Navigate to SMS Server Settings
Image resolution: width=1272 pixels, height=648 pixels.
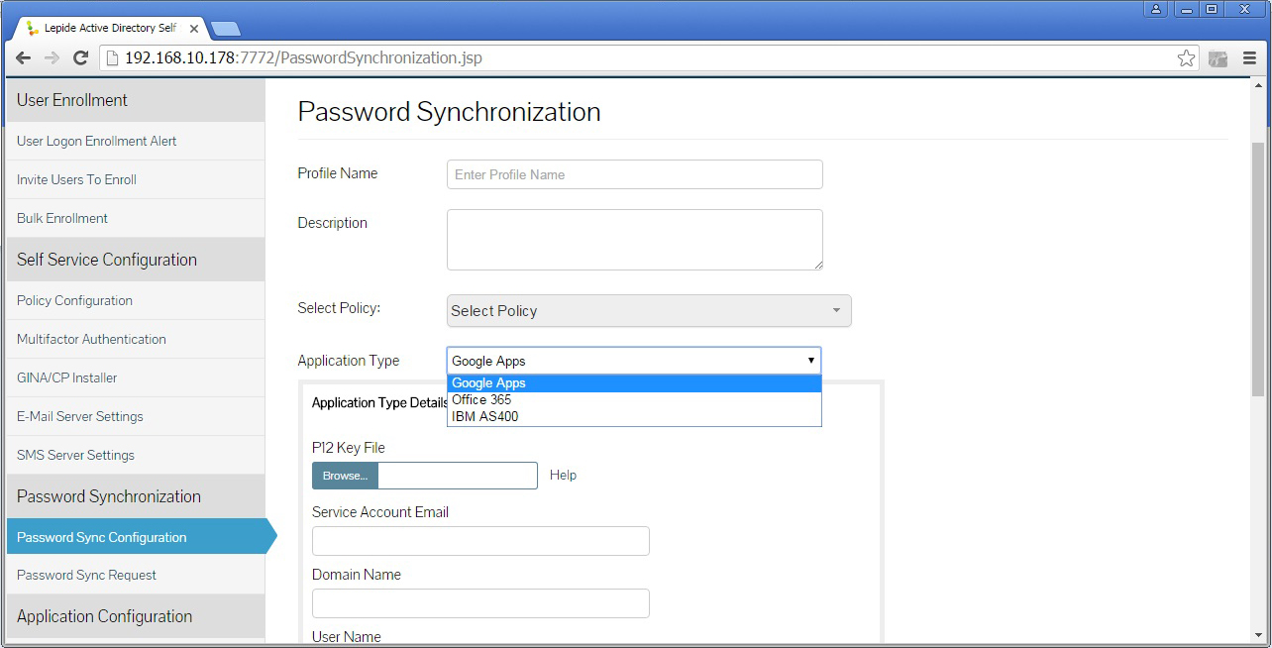click(x=75, y=455)
